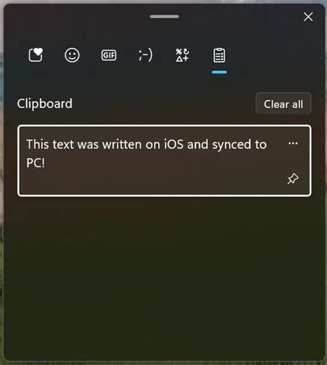Expand the three-dot menu on the entry
Screen dimensions: 327x365
pos(293,143)
